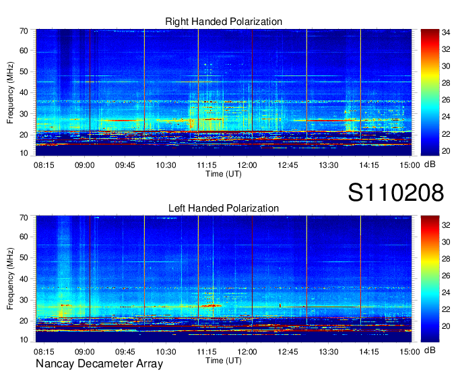
Task: Select the S110208 observation label
Action: [396, 193]
